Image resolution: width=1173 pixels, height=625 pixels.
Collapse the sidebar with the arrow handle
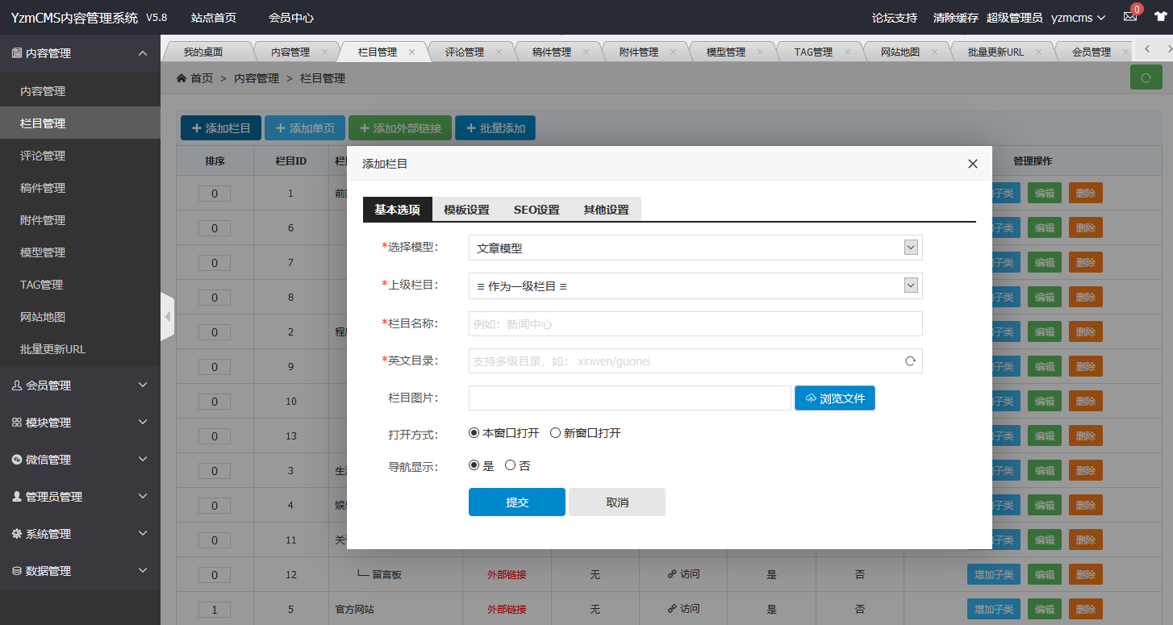click(167, 317)
